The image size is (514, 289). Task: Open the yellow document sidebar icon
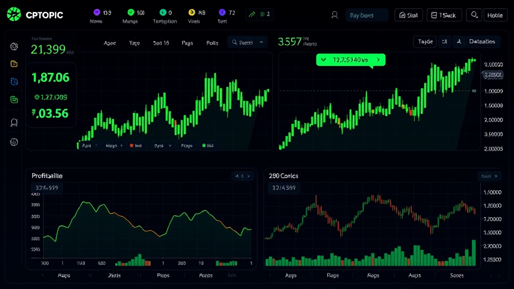[x=14, y=64]
